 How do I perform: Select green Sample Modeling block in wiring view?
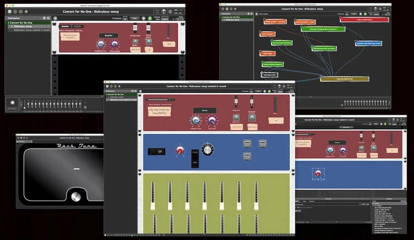tap(273, 64)
